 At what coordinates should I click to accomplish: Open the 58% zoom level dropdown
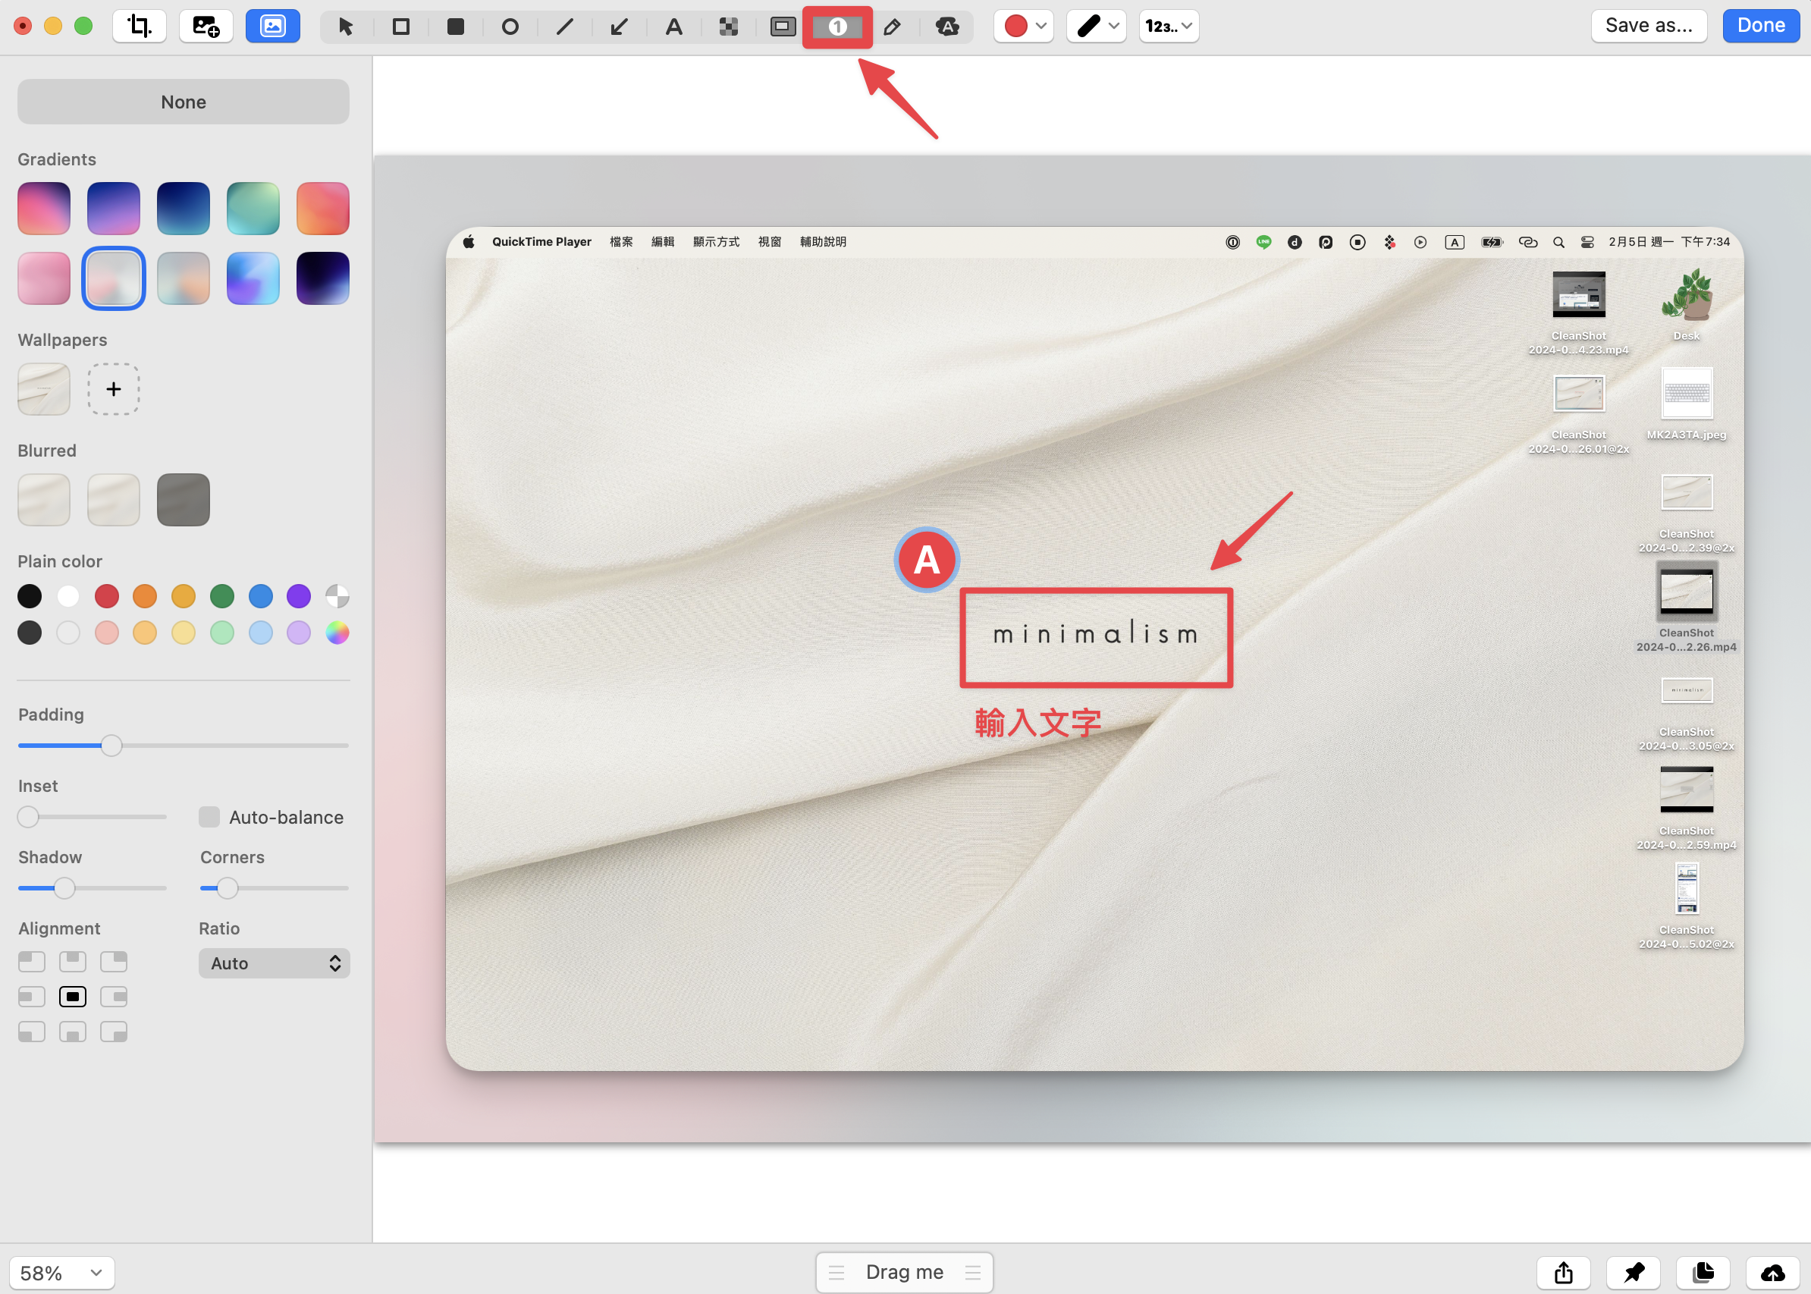point(62,1273)
